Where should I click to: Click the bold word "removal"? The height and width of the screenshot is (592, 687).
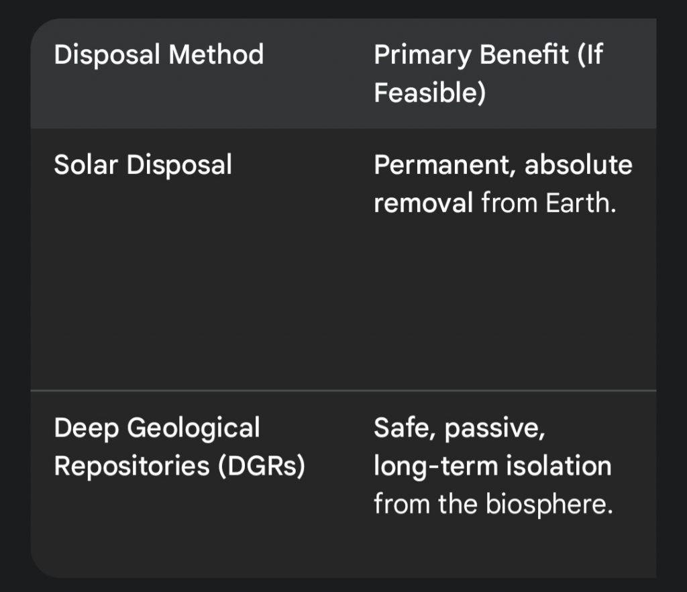423,203
